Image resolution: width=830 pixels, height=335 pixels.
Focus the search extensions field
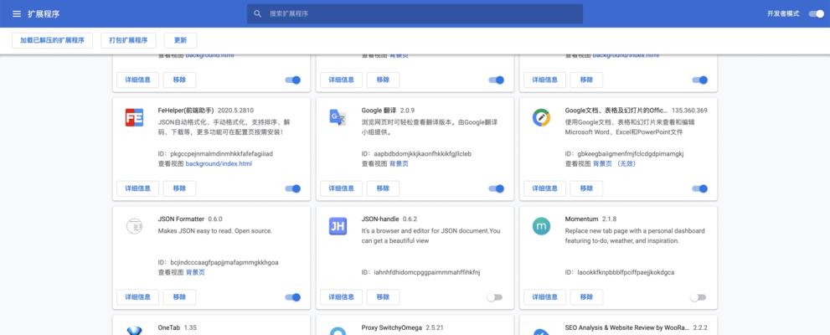coord(415,13)
